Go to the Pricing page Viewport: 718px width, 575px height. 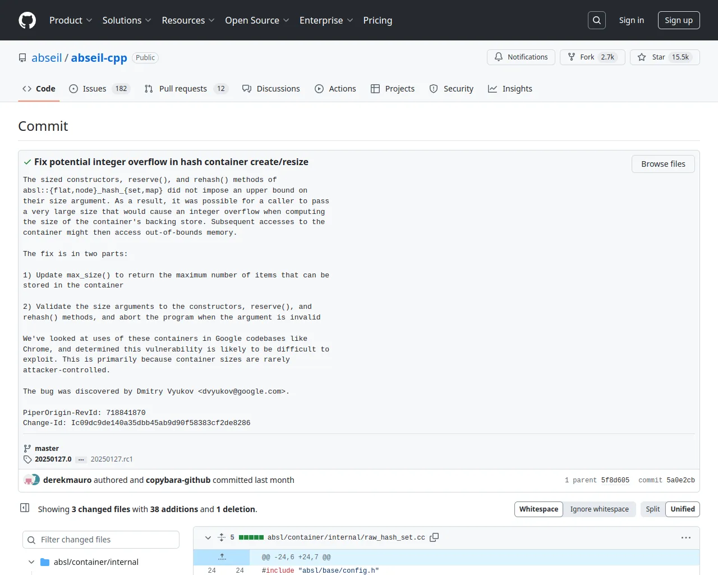(x=378, y=20)
